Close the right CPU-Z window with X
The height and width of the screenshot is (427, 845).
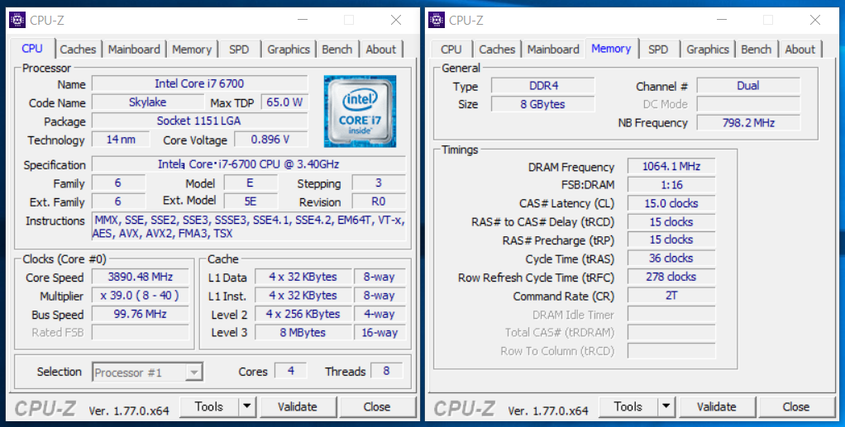[815, 20]
